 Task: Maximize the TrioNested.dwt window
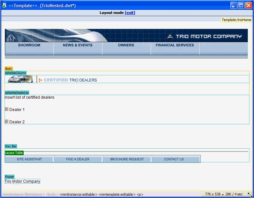tap(241, 6)
